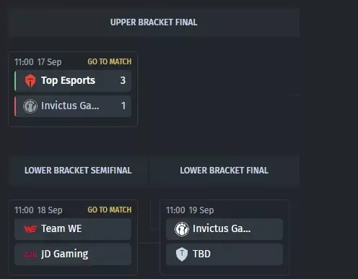Select the Team WE name
This screenshot has width=358, height=279.
point(61,228)
